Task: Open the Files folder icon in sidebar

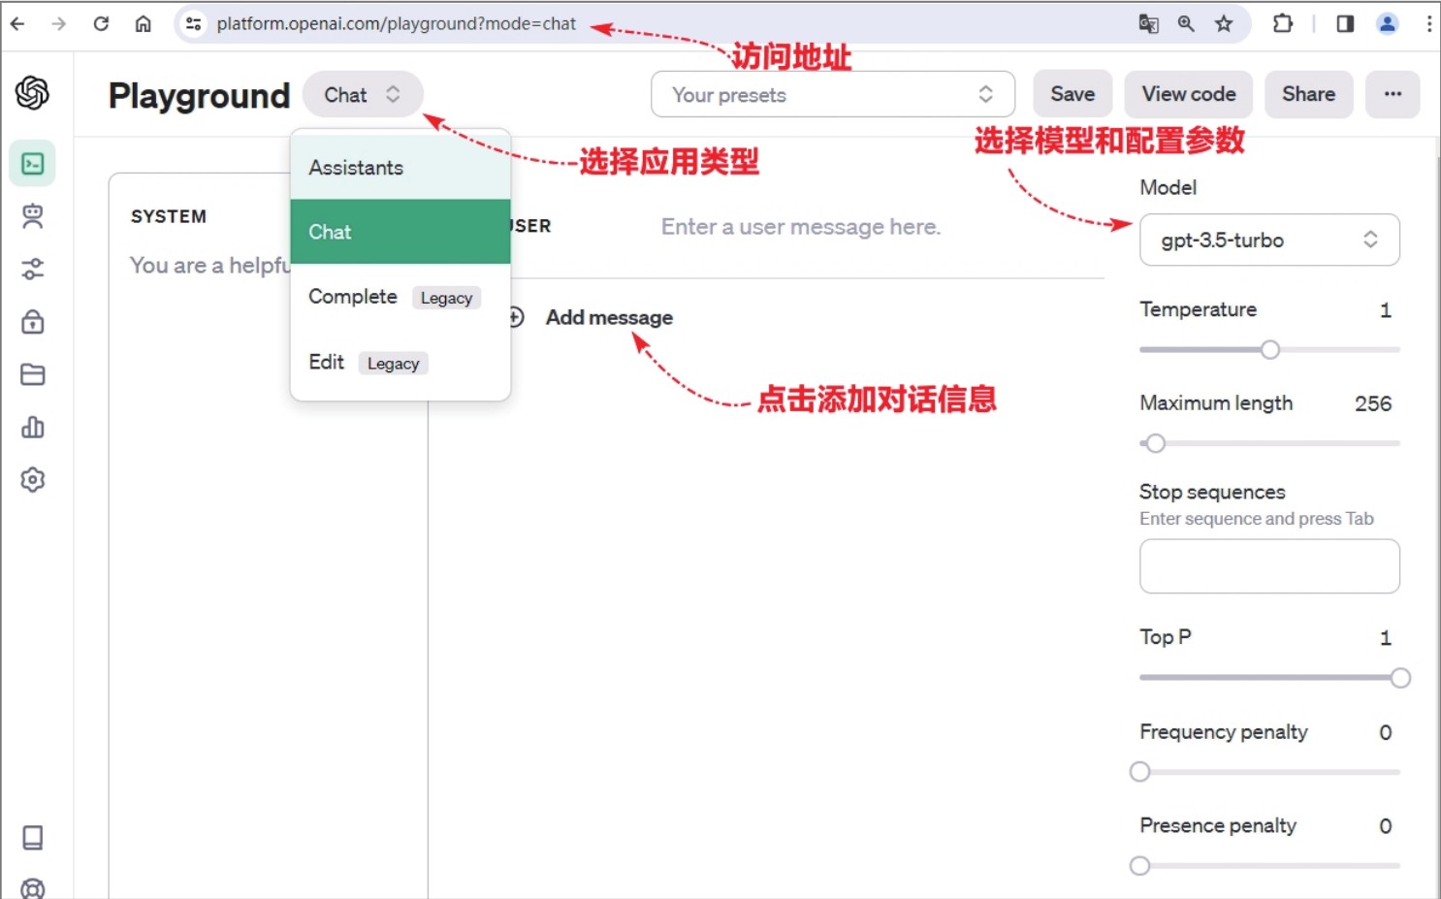Action: (33, 374)
